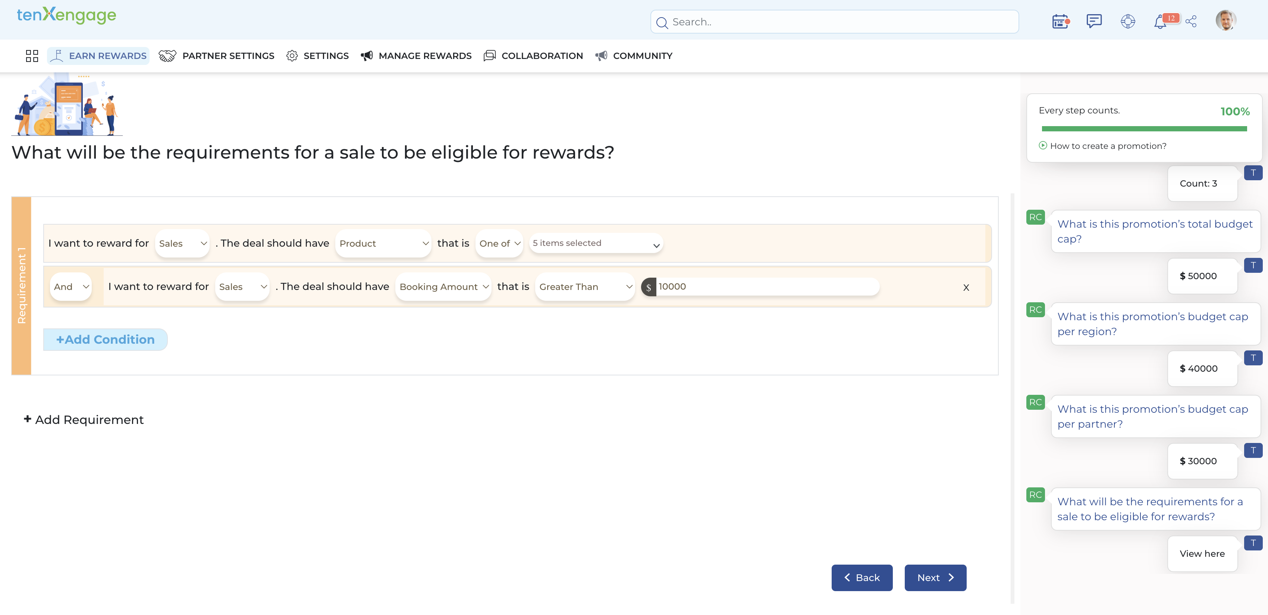1268x615 pixels.
Task: Click the help lifebuoy icon
Action: coord(1128,22)
